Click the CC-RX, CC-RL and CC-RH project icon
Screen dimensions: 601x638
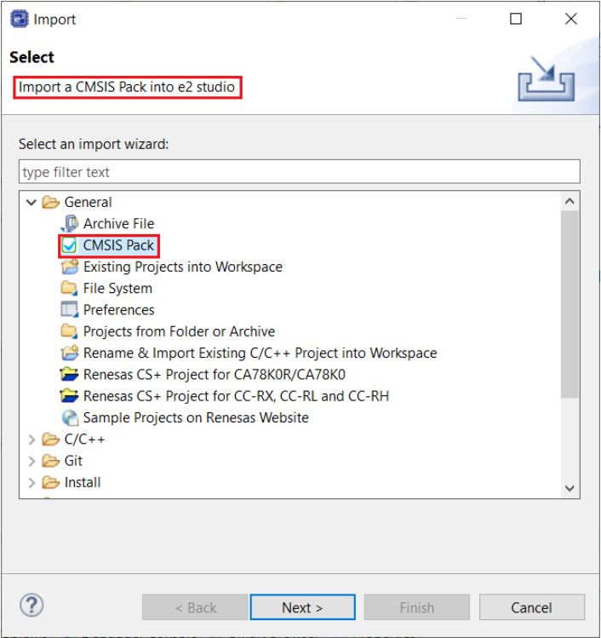tap(69, 396)
